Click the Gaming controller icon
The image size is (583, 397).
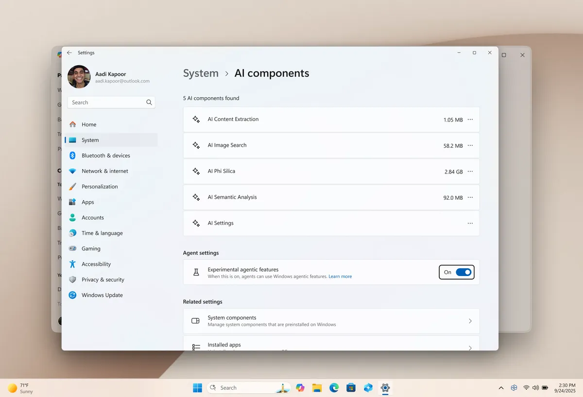coord(72,248)
